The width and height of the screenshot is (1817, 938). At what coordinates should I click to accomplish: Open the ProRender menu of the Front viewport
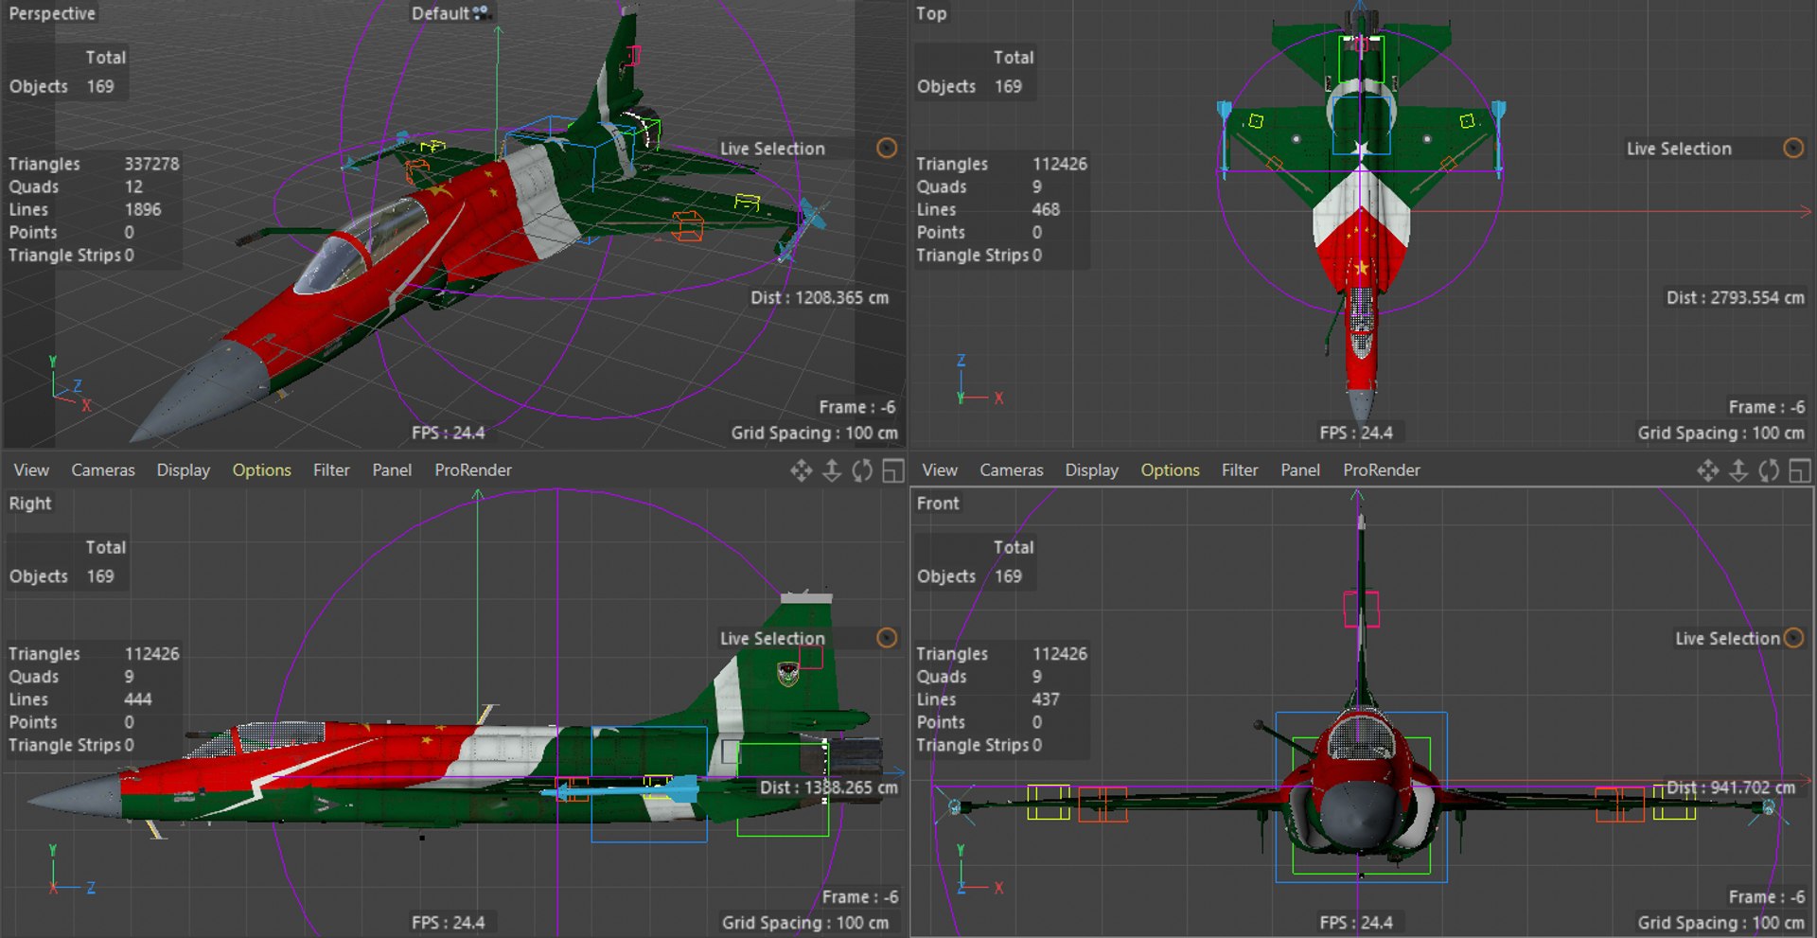tap(1382, 470)
